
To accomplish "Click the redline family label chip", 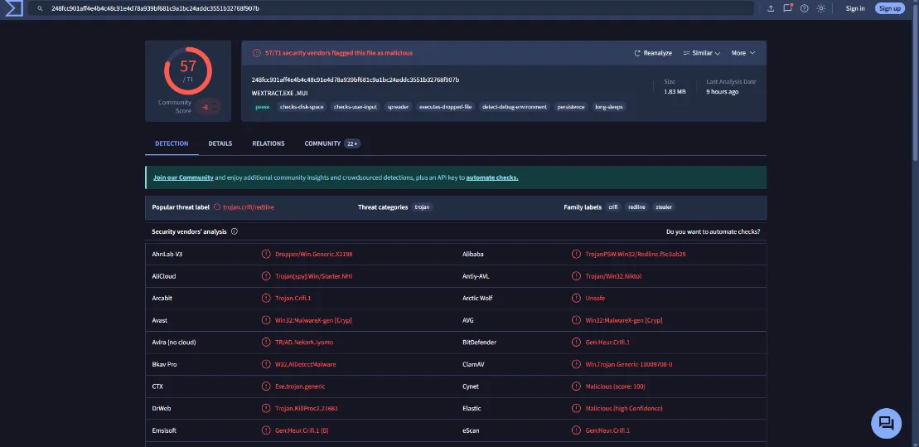I will click(x=637, y=207).
